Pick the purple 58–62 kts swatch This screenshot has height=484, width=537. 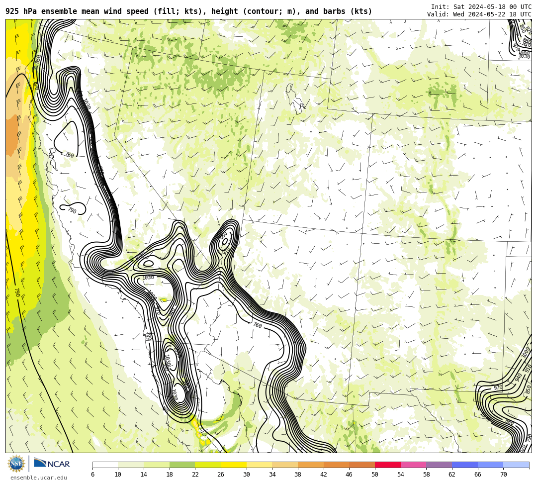tap(440, 465)
